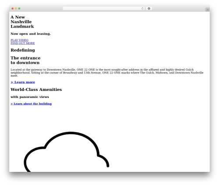Follow the '> Learn more' link
The width and height of the screenshot is (219, 185).
[x=23, y=82]
